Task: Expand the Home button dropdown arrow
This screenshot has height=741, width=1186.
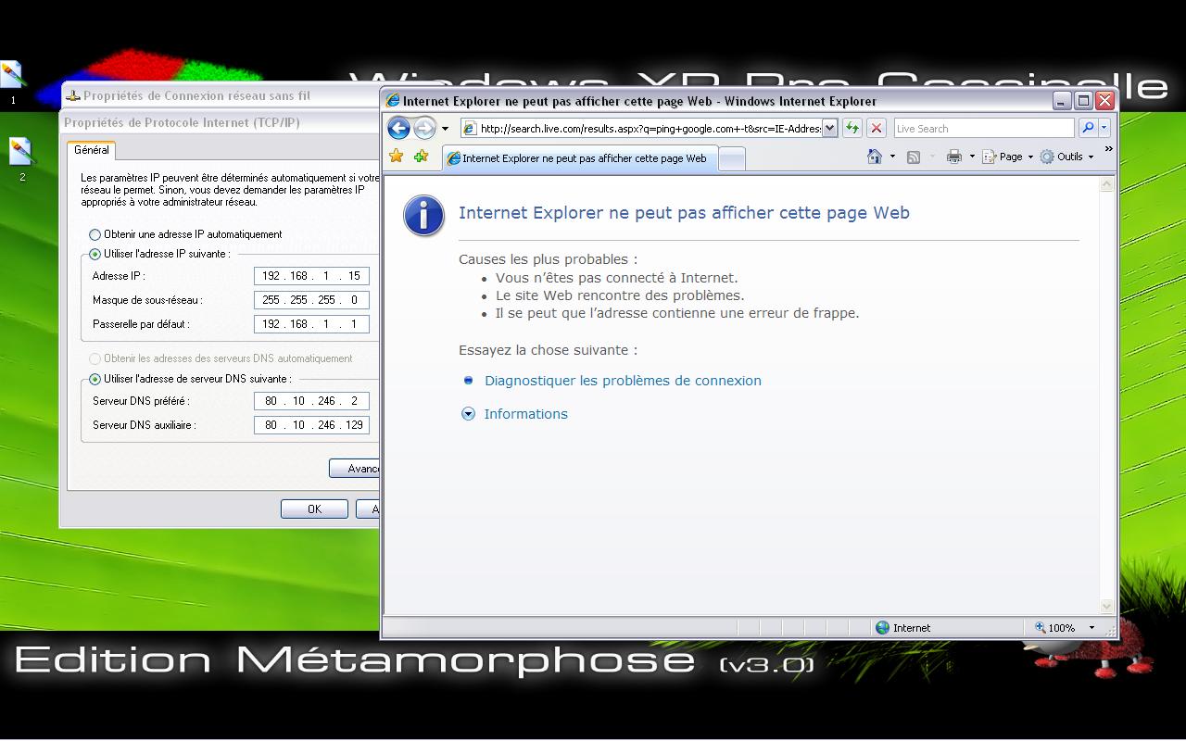Action: (892, 157)
